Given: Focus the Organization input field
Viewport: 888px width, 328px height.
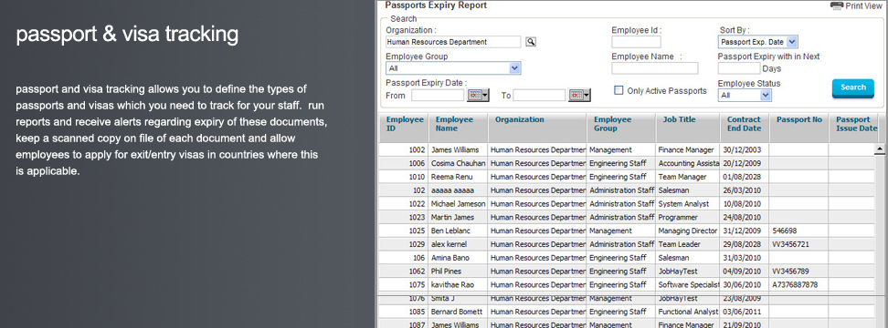Looking at the screenshot, I should click(x=453, y=42).
